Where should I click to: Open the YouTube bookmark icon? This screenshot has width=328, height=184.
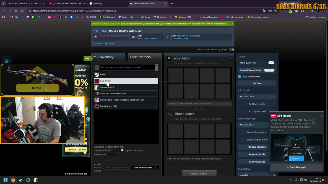pyautogui.click(x=55, y=17)
